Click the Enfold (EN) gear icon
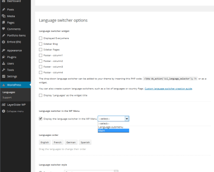 pyautogui.click(x=3, y=42)
